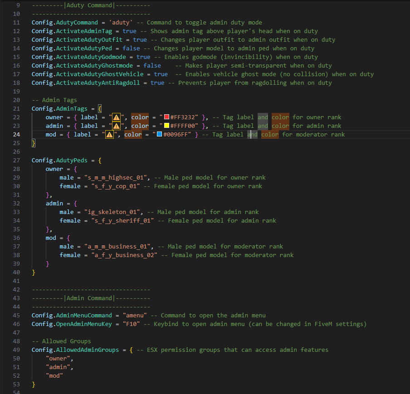Click 'admin' key in AdutyPeds table
The image size is (410, 394).
[x=54, y=204]
